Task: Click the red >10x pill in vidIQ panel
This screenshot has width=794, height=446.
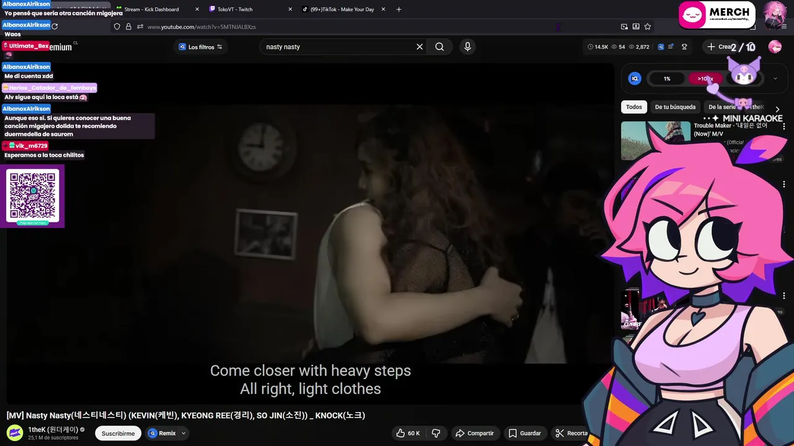Action: coord(705,79)
